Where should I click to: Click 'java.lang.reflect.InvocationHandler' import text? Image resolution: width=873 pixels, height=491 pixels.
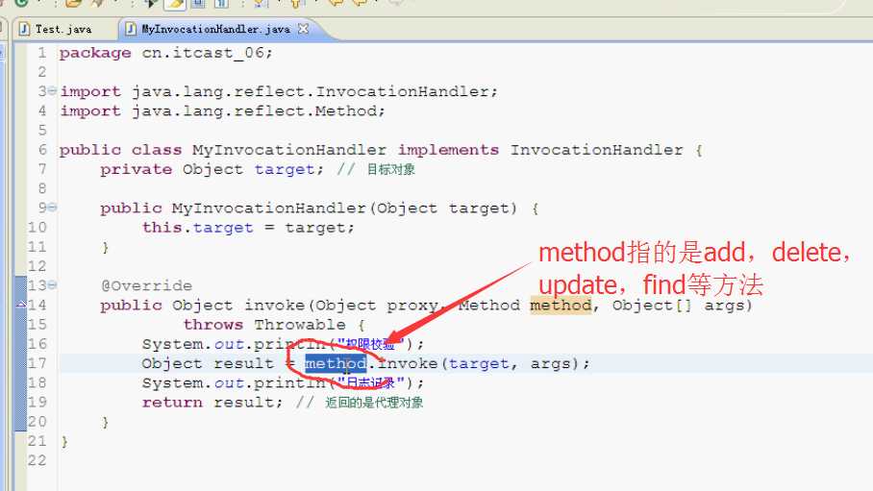311,91
